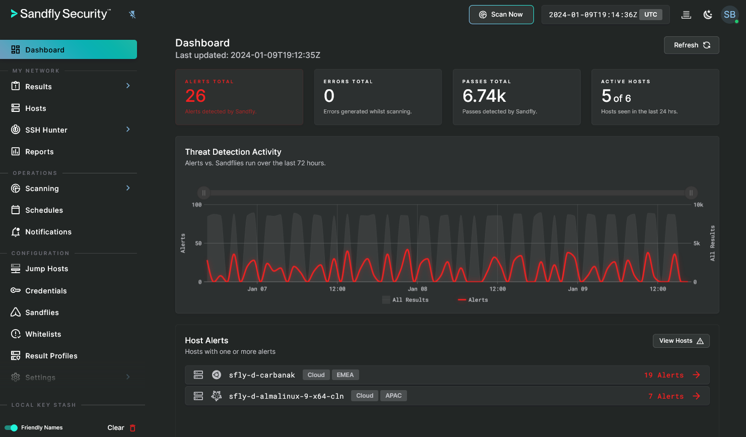
Task: Click the Credentials key icon
Action: pos(16,290)
